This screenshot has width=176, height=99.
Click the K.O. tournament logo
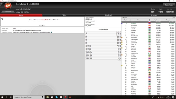[8, 6]
